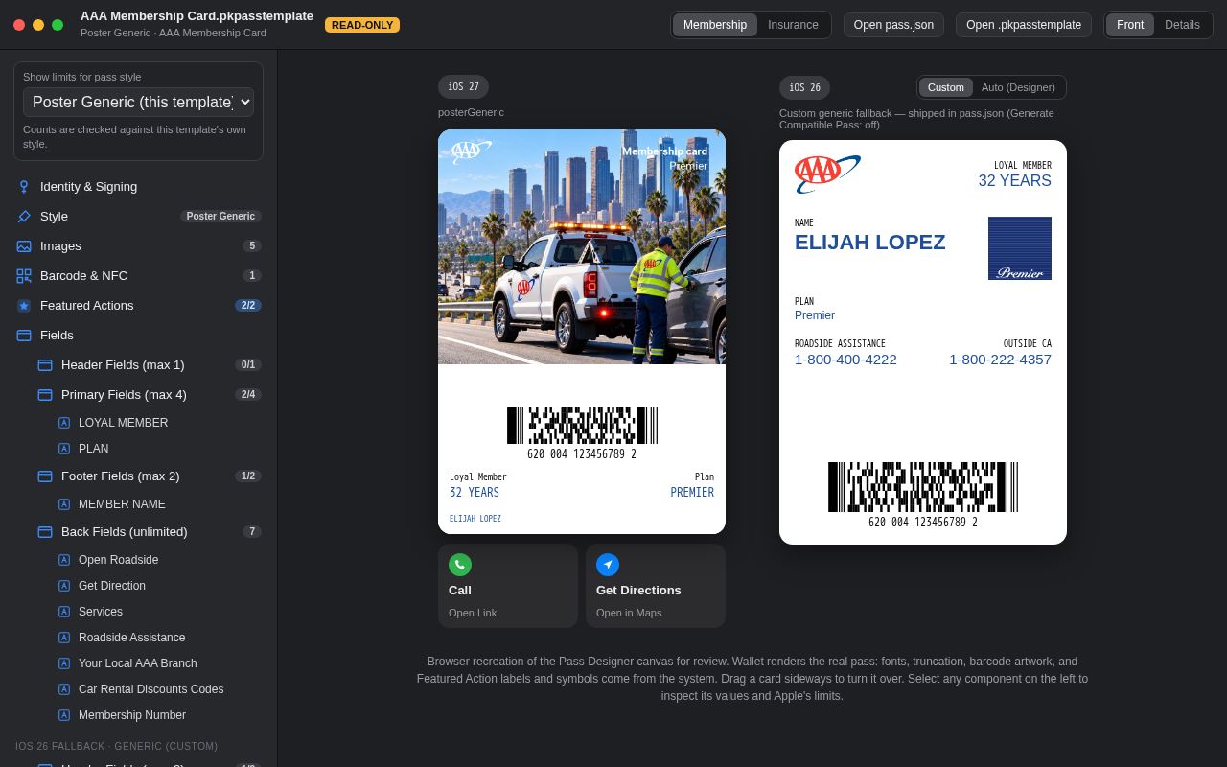Click the MEMBER NAME field icon
The width and height of the screenshot is (1227, 767).
[x=64, y=504]
